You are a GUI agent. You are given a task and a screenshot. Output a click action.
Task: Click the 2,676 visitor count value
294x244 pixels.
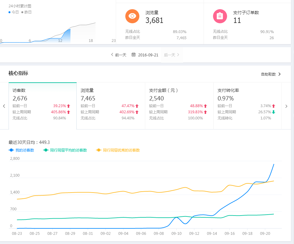click(20, 98)
